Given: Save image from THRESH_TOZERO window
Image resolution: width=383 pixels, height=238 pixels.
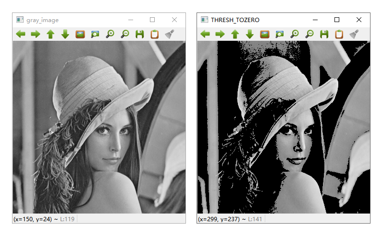Looking at the screenshot, I should click(324, 34).
